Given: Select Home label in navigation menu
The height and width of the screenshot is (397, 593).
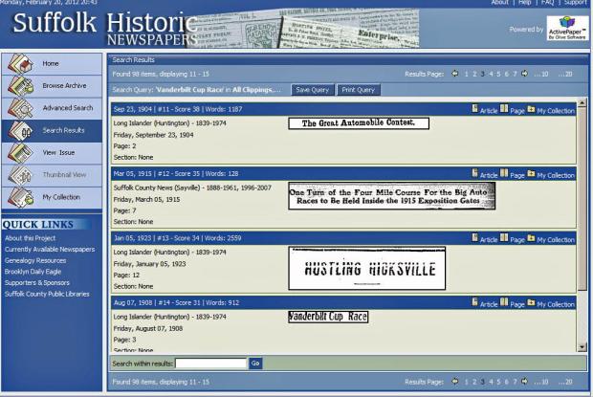Looking at the screenshot, I should pos(51,63).
